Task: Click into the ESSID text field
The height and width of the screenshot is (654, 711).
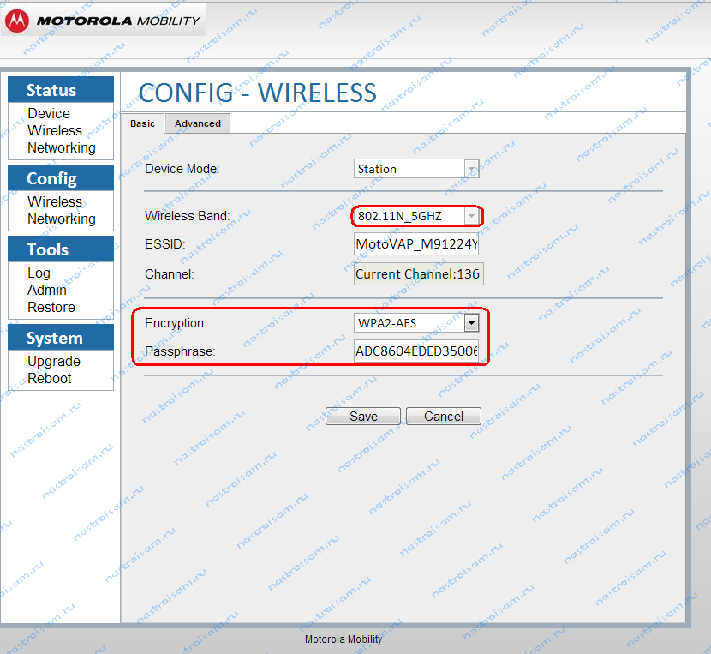Action: (x=416, y=244)
